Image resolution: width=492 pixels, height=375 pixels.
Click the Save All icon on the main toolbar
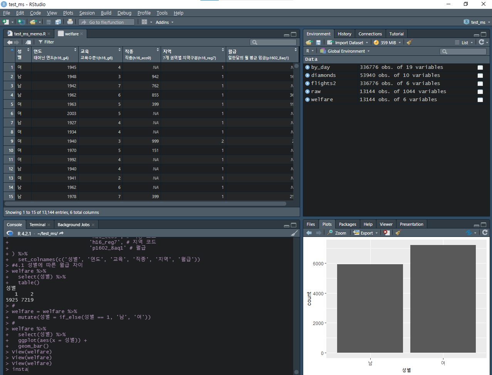point(58,22)
